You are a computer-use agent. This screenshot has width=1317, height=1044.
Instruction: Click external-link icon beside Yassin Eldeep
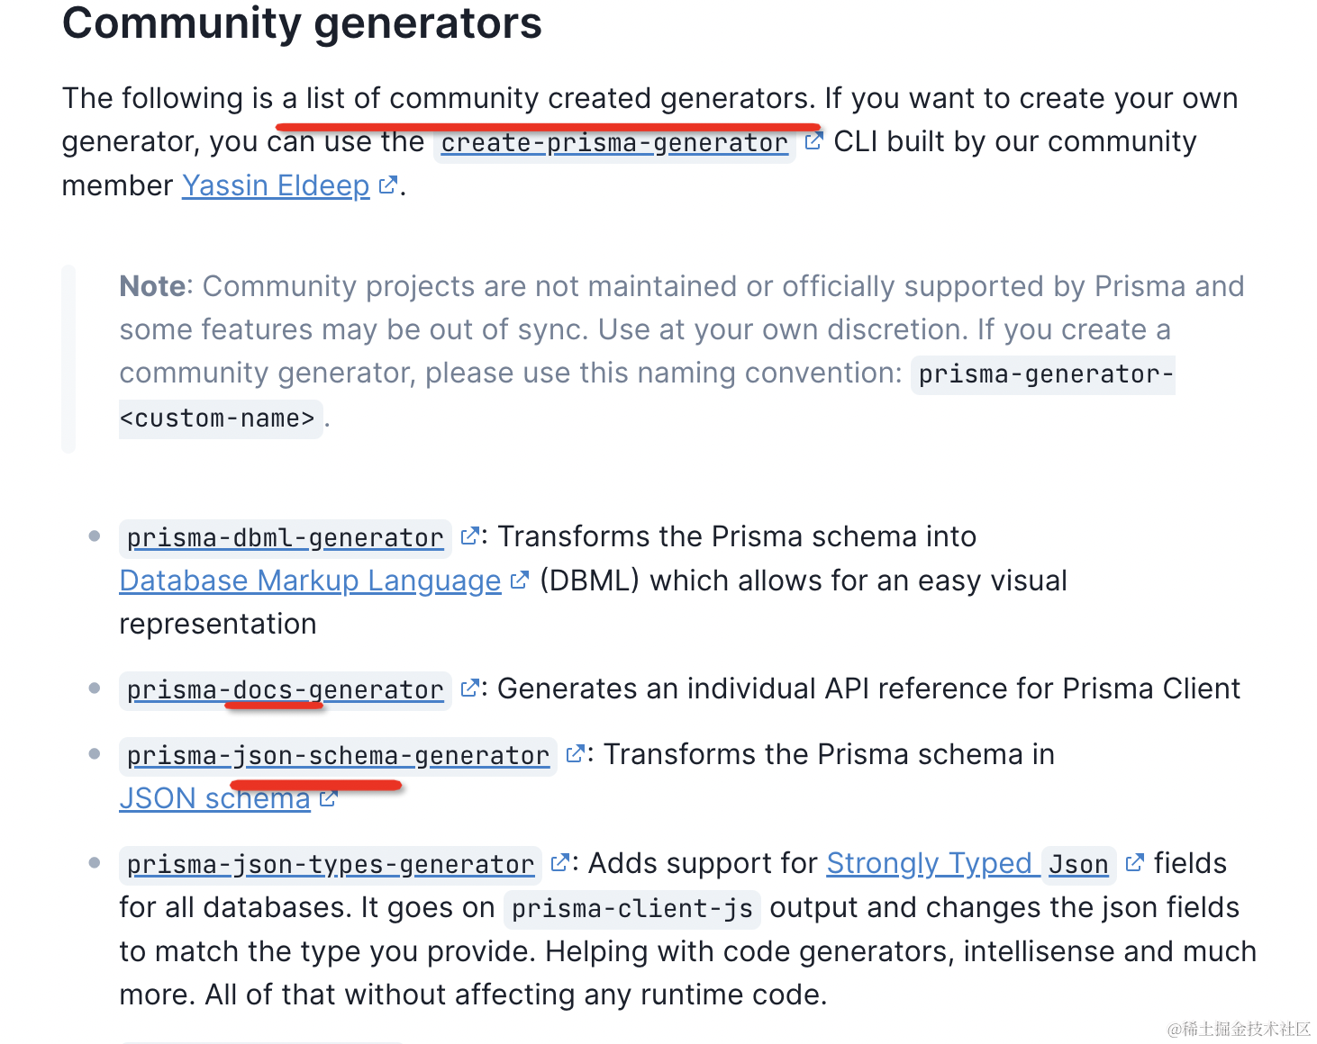(x=388, y=185)
